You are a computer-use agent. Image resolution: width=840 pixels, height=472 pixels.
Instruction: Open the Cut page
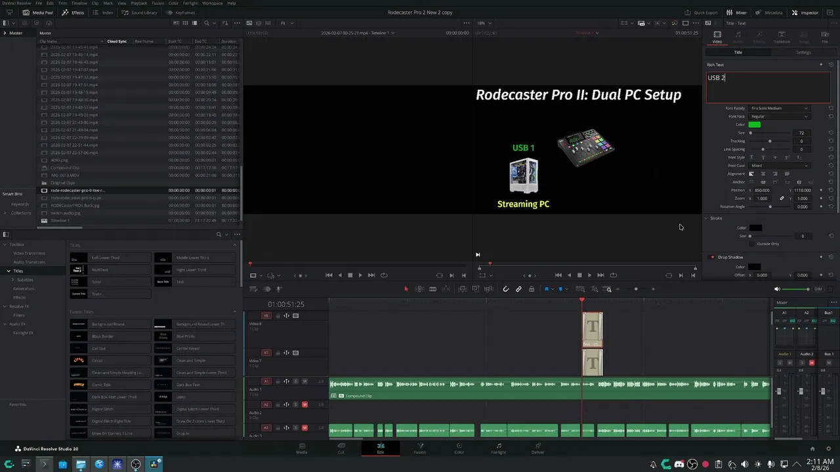click(341, 448)
